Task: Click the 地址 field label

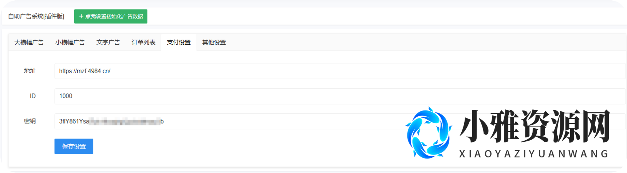Action: pyautogui.click(x=30, y=71)
